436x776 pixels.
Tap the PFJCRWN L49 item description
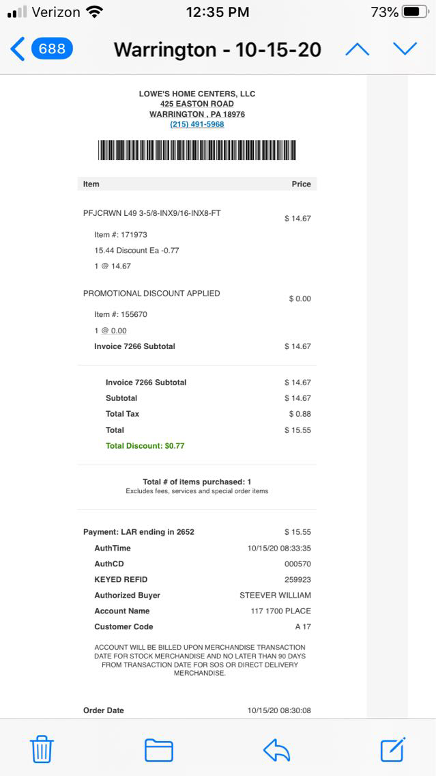[x=152, y=213]
